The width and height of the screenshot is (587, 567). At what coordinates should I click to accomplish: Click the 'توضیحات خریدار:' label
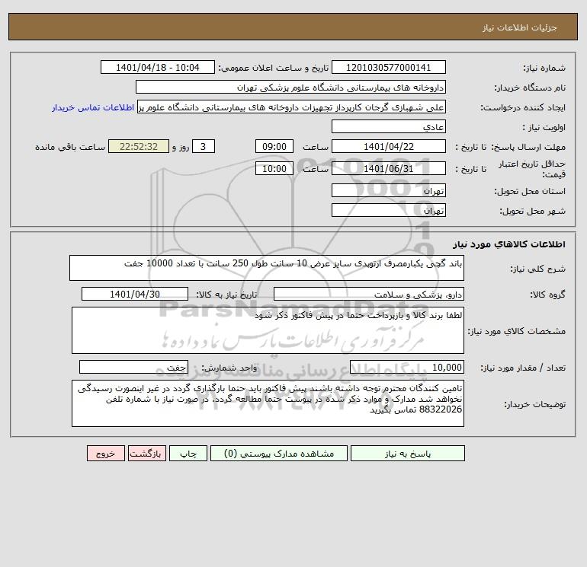[535, 404]
